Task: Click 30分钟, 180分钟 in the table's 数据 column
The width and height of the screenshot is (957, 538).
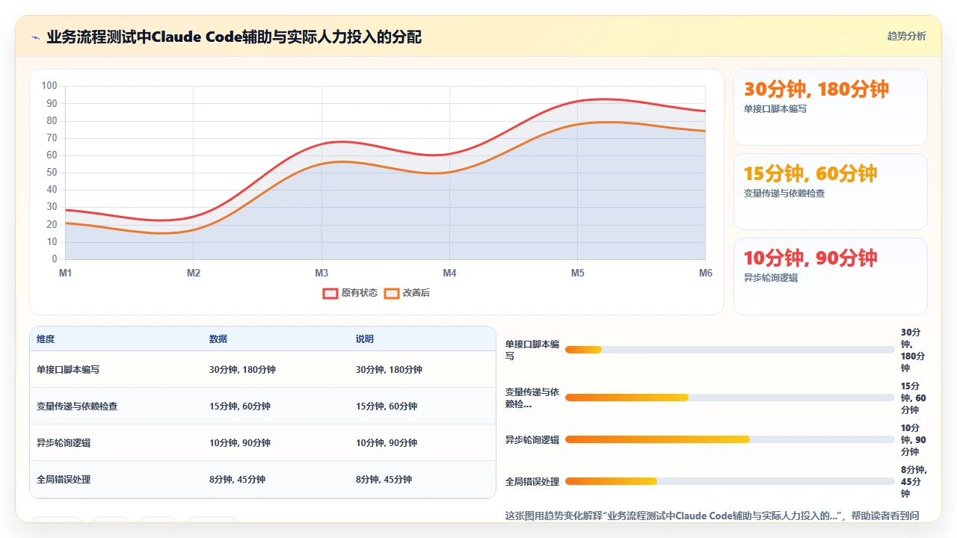Action: click(242, 370)
